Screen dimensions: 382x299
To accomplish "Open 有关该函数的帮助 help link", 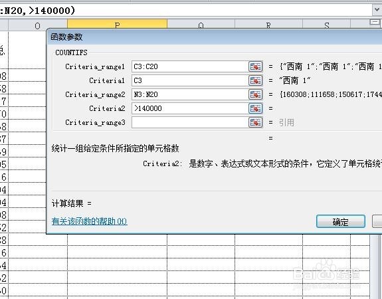I will point(90,221).
